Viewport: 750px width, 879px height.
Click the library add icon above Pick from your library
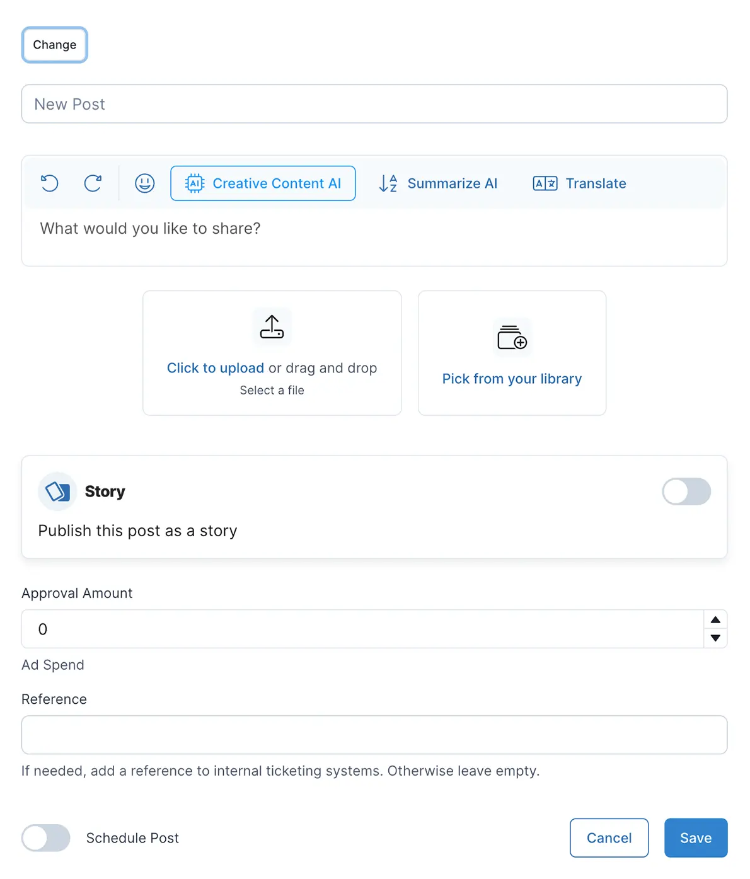512,336
